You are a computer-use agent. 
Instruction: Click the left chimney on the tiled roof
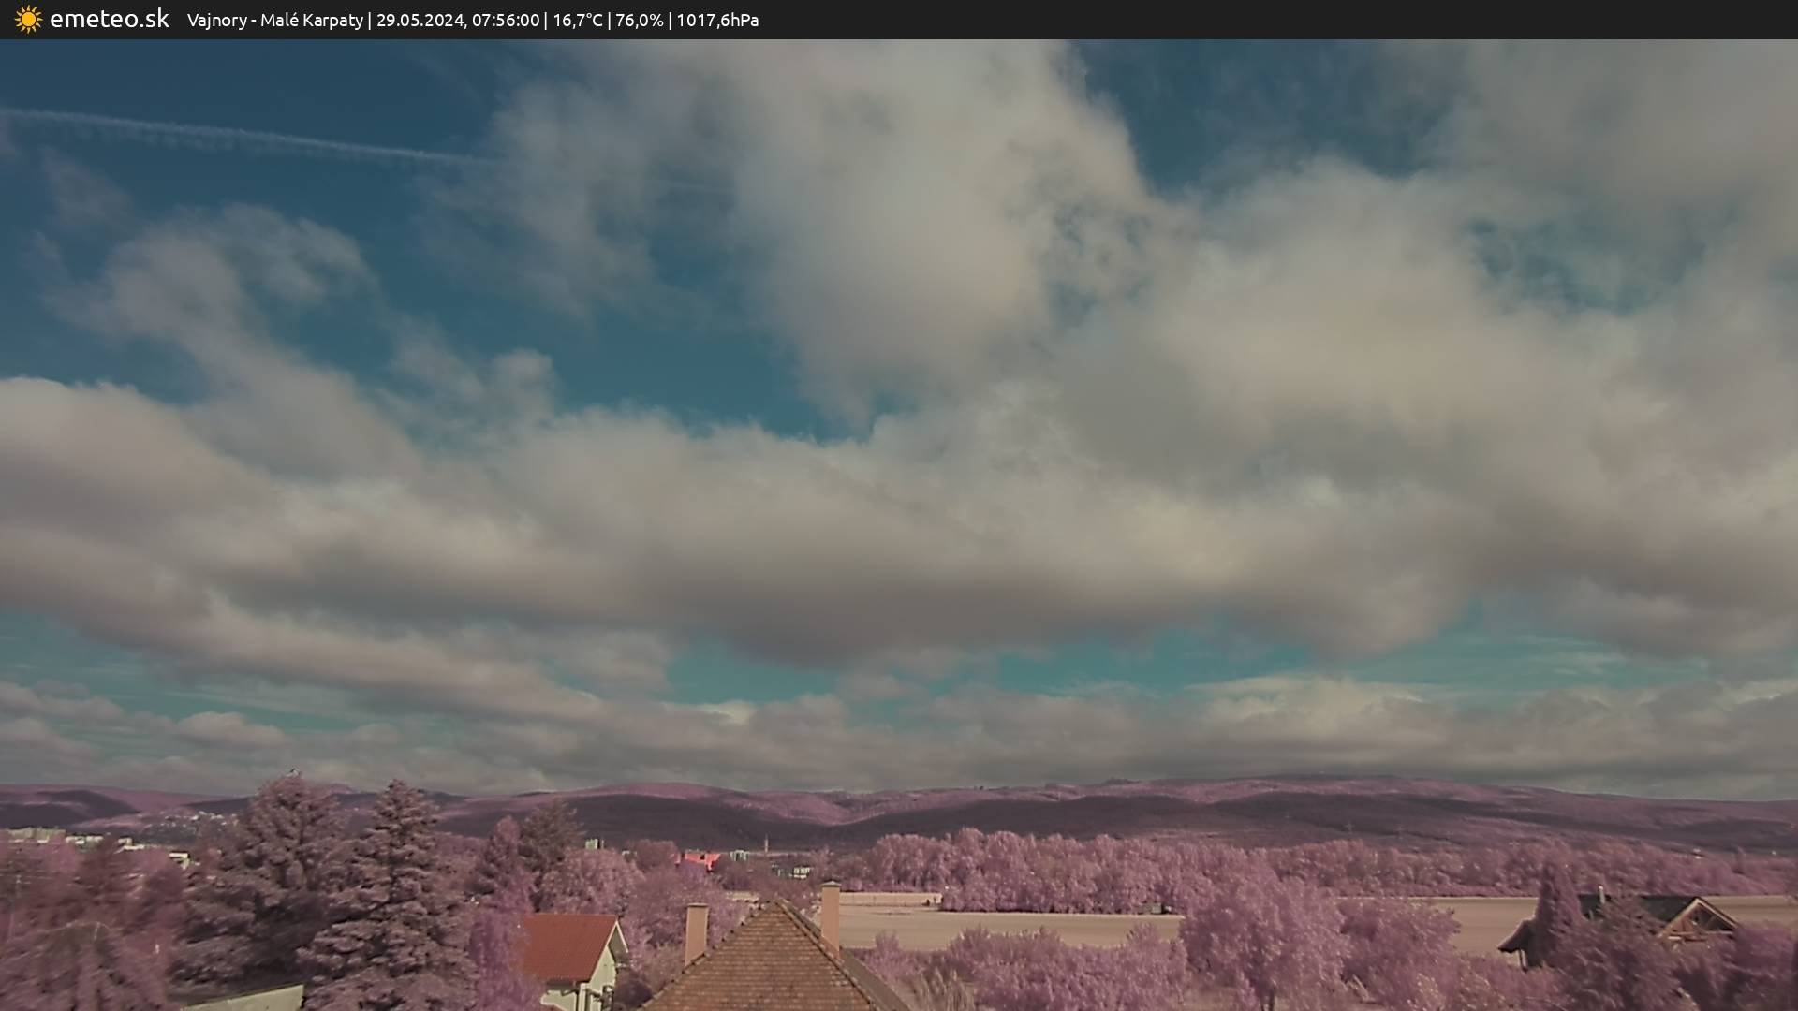point(696,931)
